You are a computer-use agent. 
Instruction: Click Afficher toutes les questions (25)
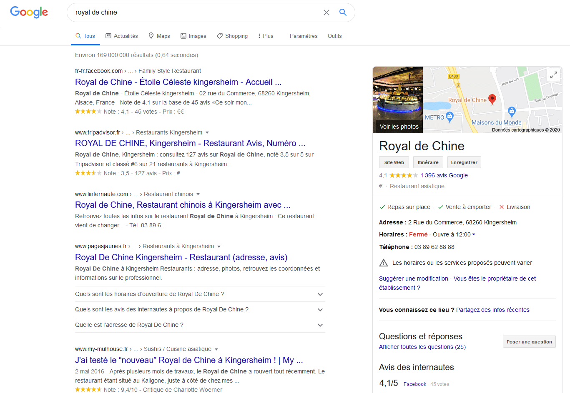coord(422,347)
